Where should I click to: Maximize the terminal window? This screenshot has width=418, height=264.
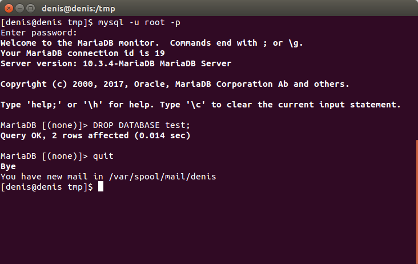click(x=30, y=9)
